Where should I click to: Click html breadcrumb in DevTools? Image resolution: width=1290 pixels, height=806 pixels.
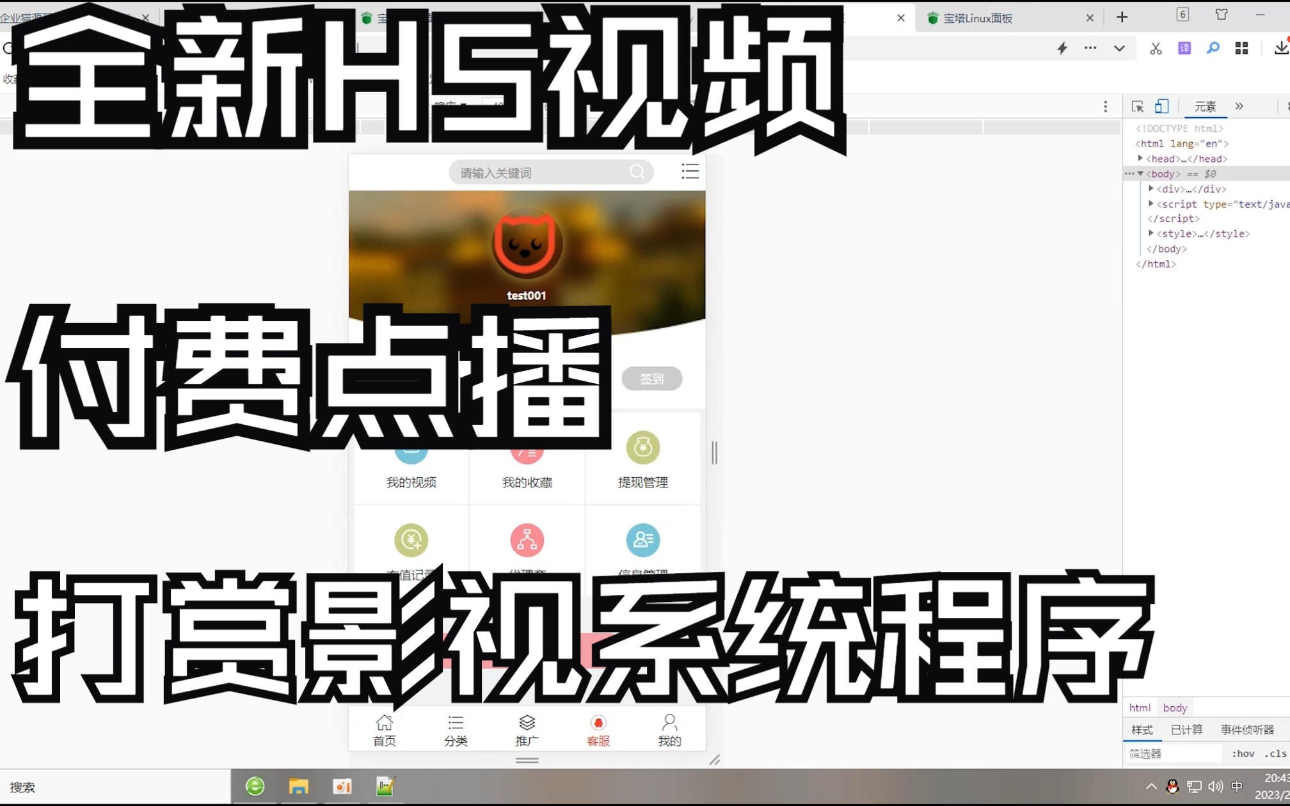tap(1140, 707)
